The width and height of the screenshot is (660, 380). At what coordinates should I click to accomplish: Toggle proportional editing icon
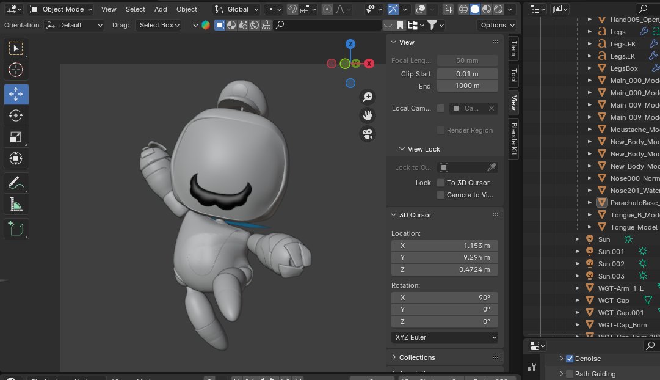click(x=327, y=9)
